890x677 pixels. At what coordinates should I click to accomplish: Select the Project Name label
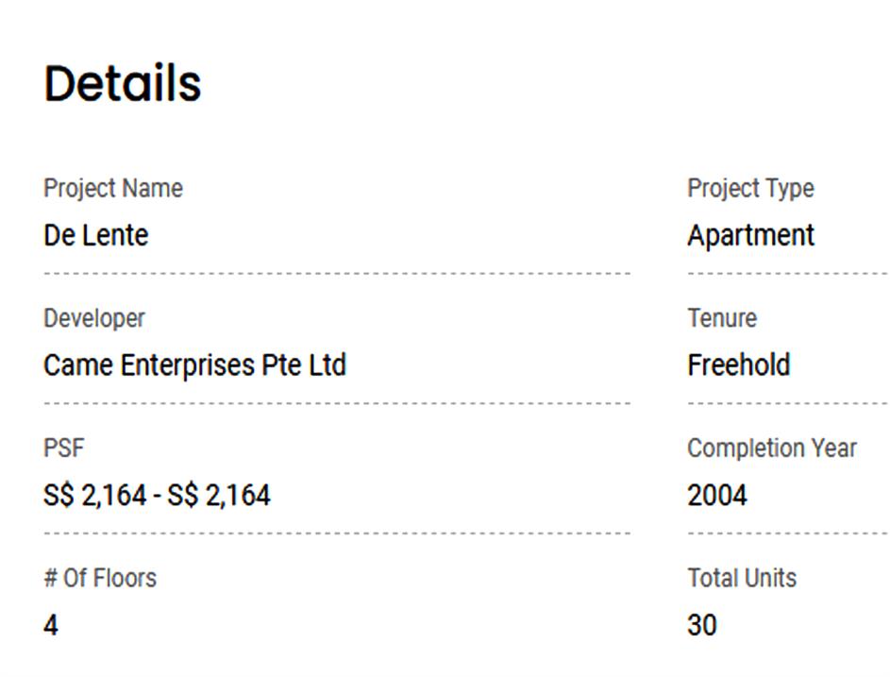113,188
